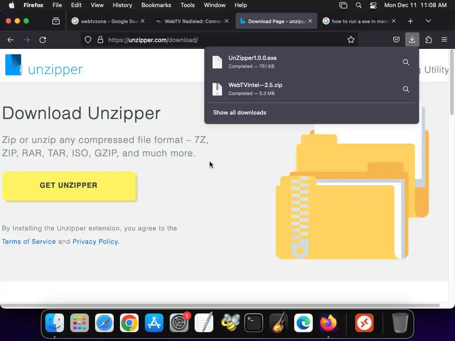This screenshot has height=341, width=455.
Task: Click the vertical page scrollbar
Action: pos(451,83)
